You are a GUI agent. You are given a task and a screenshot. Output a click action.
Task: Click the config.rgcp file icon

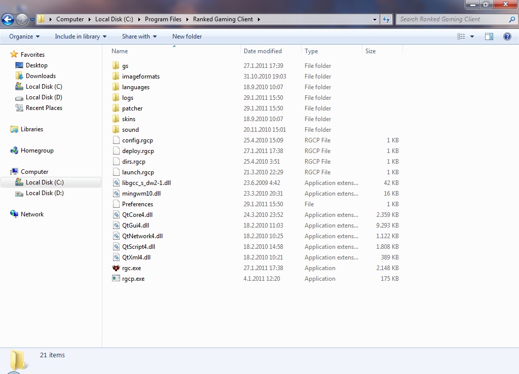(x=116, y=140)
